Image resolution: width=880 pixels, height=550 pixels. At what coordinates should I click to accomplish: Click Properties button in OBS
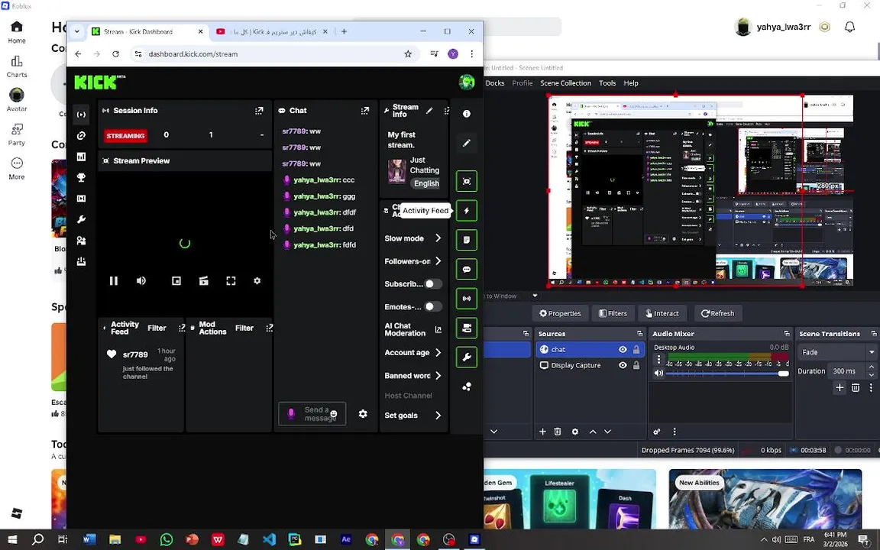[560, 314]
